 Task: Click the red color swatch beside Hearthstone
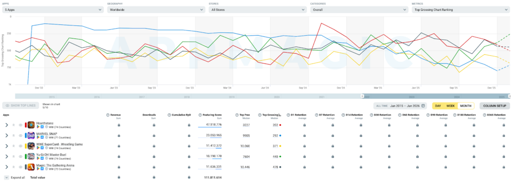pyautogui.click(x=26, y=125)
